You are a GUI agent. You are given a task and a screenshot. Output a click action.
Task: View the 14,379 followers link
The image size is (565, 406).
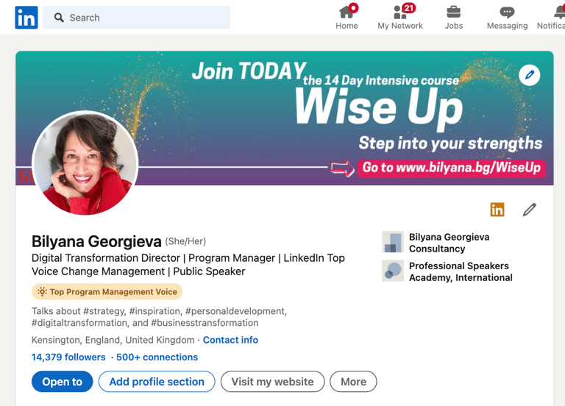[x=68, y=357]
